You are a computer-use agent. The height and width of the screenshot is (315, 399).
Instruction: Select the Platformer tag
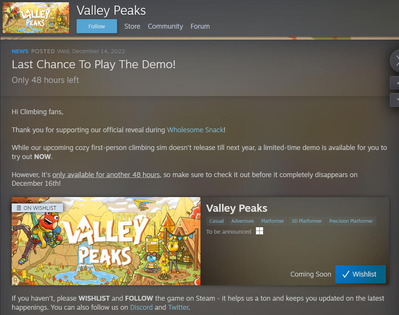click(273, 221)
